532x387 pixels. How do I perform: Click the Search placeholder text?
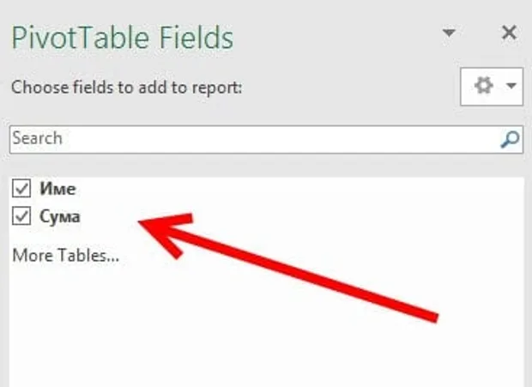37,138
